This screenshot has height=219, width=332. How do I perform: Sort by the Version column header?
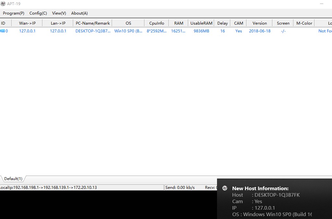[x=259, y=23]
